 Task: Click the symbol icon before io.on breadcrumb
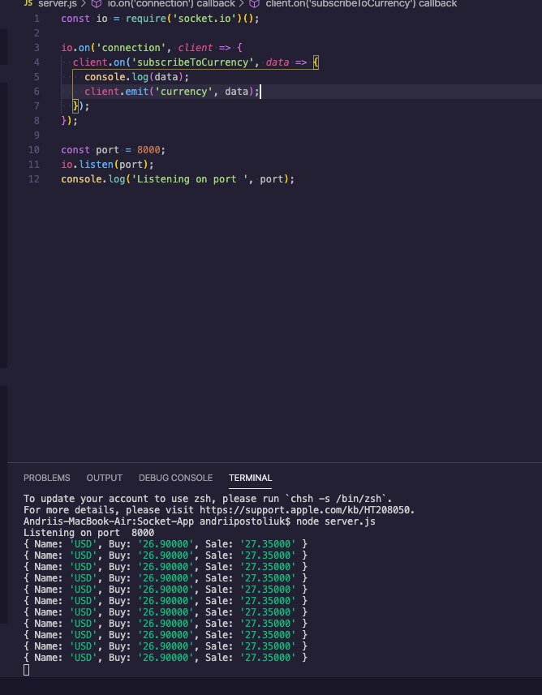(x=97, y=3)
